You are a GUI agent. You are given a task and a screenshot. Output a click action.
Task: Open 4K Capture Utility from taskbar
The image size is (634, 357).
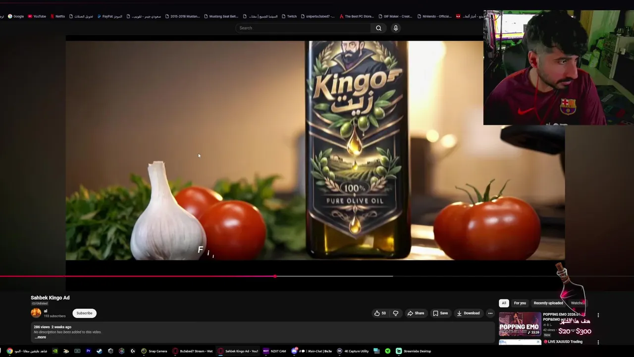click(353, 351)
